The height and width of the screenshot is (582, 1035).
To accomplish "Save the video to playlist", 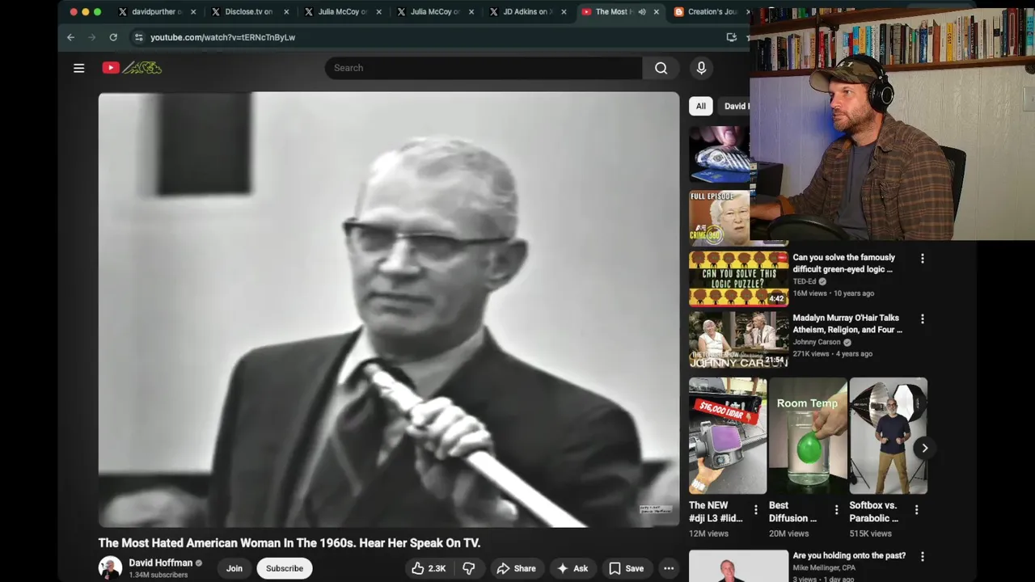I will [626, 568].
